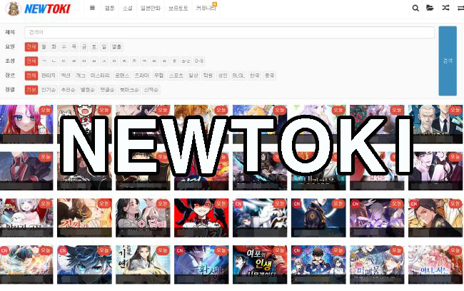Select 전체 in the 초성 row

31,61
